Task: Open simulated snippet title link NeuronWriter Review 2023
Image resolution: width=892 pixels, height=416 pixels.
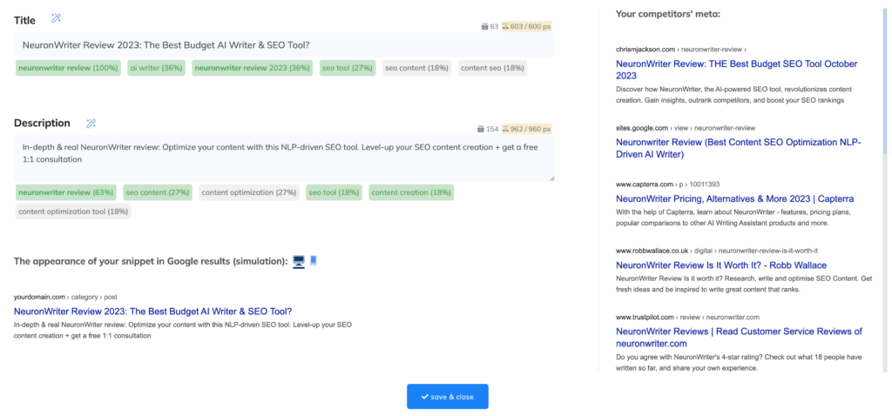Action: click(153, 312)
